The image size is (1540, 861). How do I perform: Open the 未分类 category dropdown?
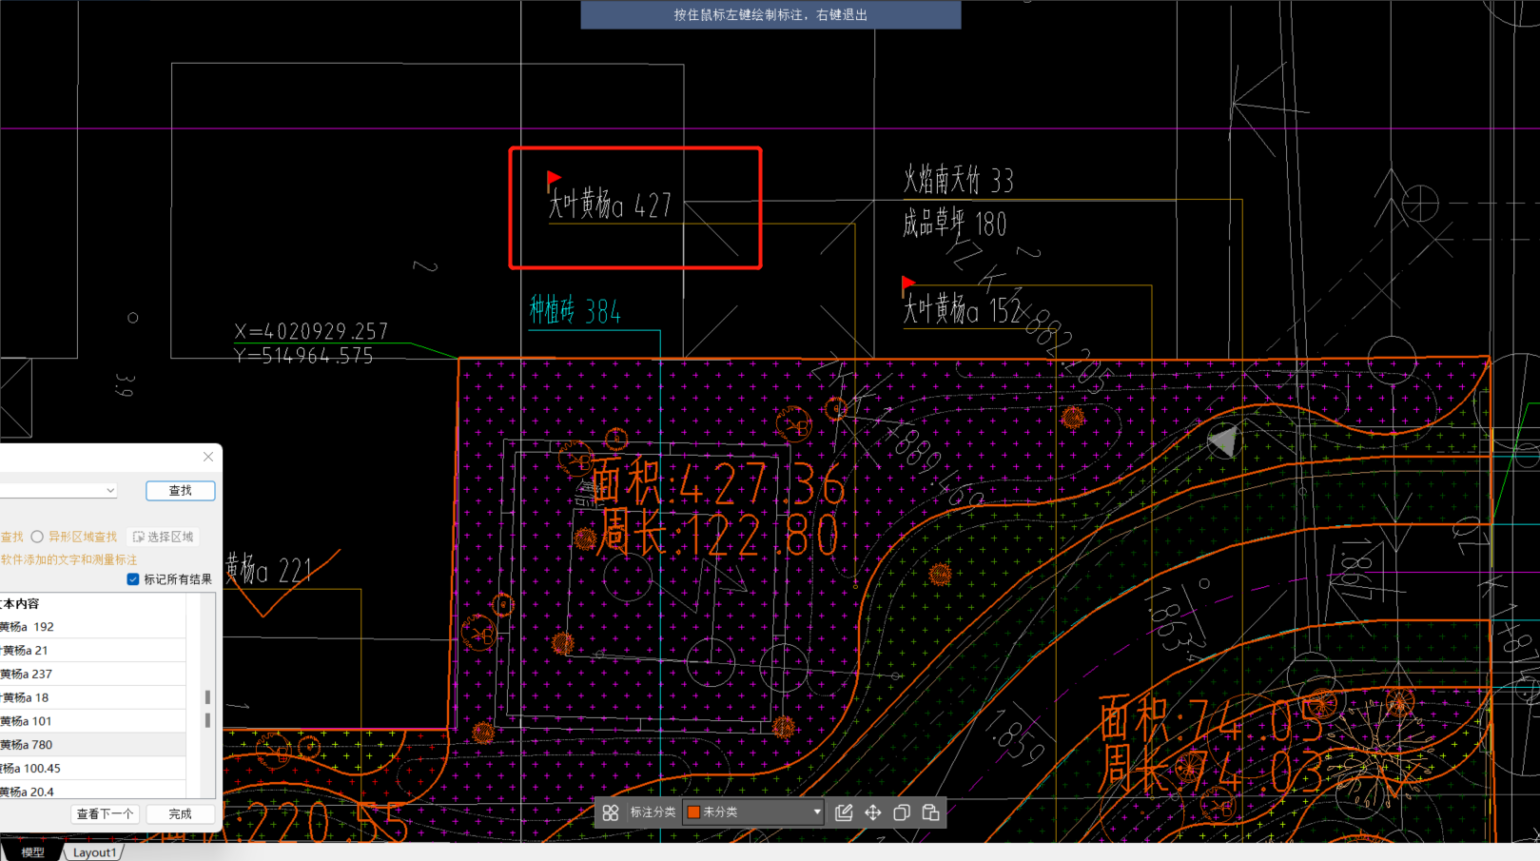pos(816,812)
